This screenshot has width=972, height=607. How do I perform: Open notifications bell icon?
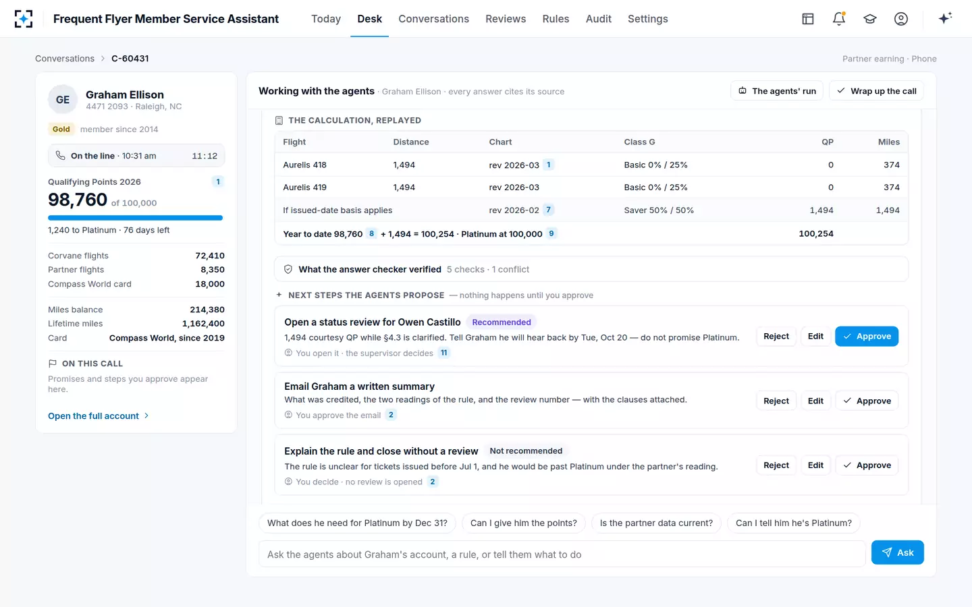coord(839,19)
